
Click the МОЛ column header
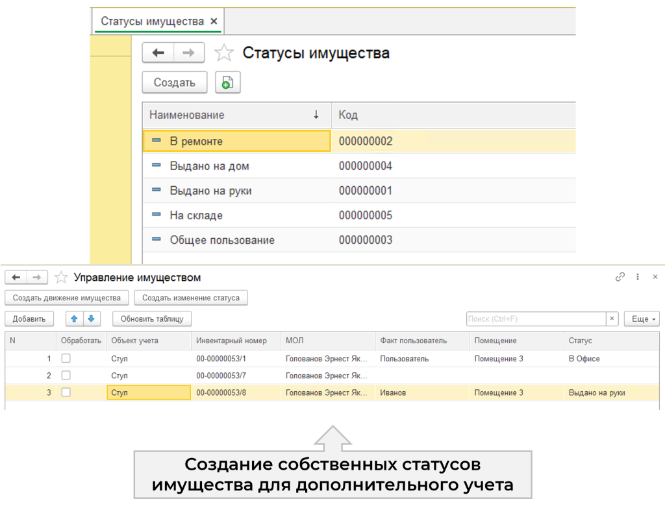pyautogui.click(x=328, y=341)
